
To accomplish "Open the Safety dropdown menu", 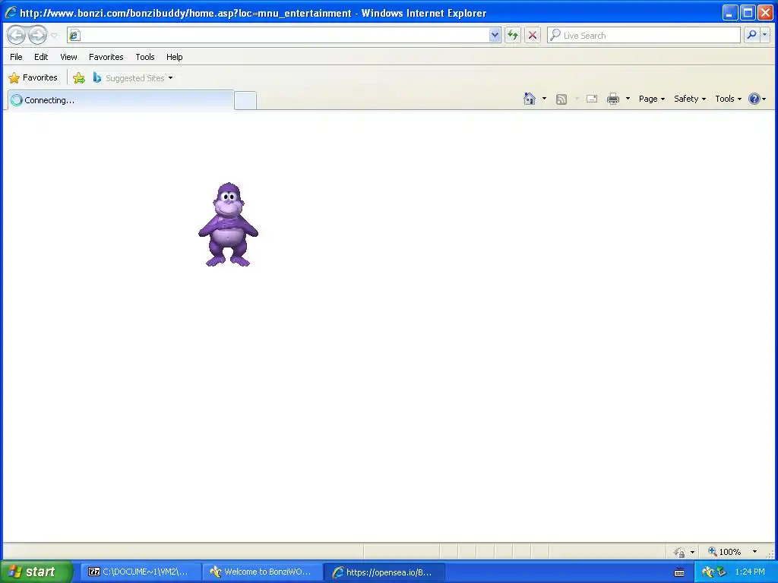I will pyautogui.click(x=690, y=99).
